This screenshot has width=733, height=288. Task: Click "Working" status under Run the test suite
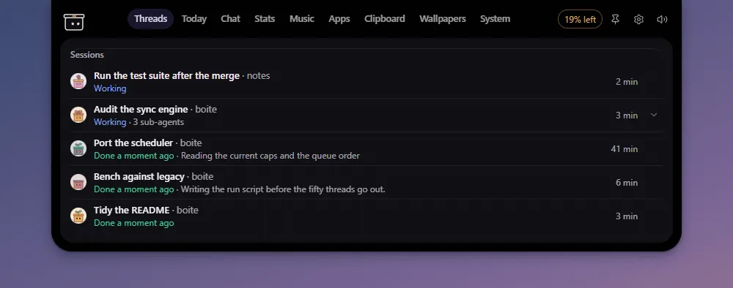tap(110, 88)
